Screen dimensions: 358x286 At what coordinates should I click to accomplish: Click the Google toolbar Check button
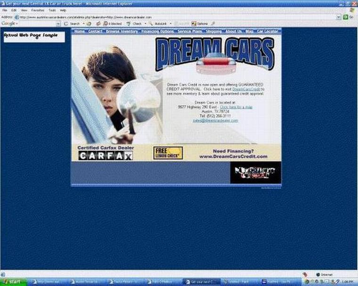135,23
